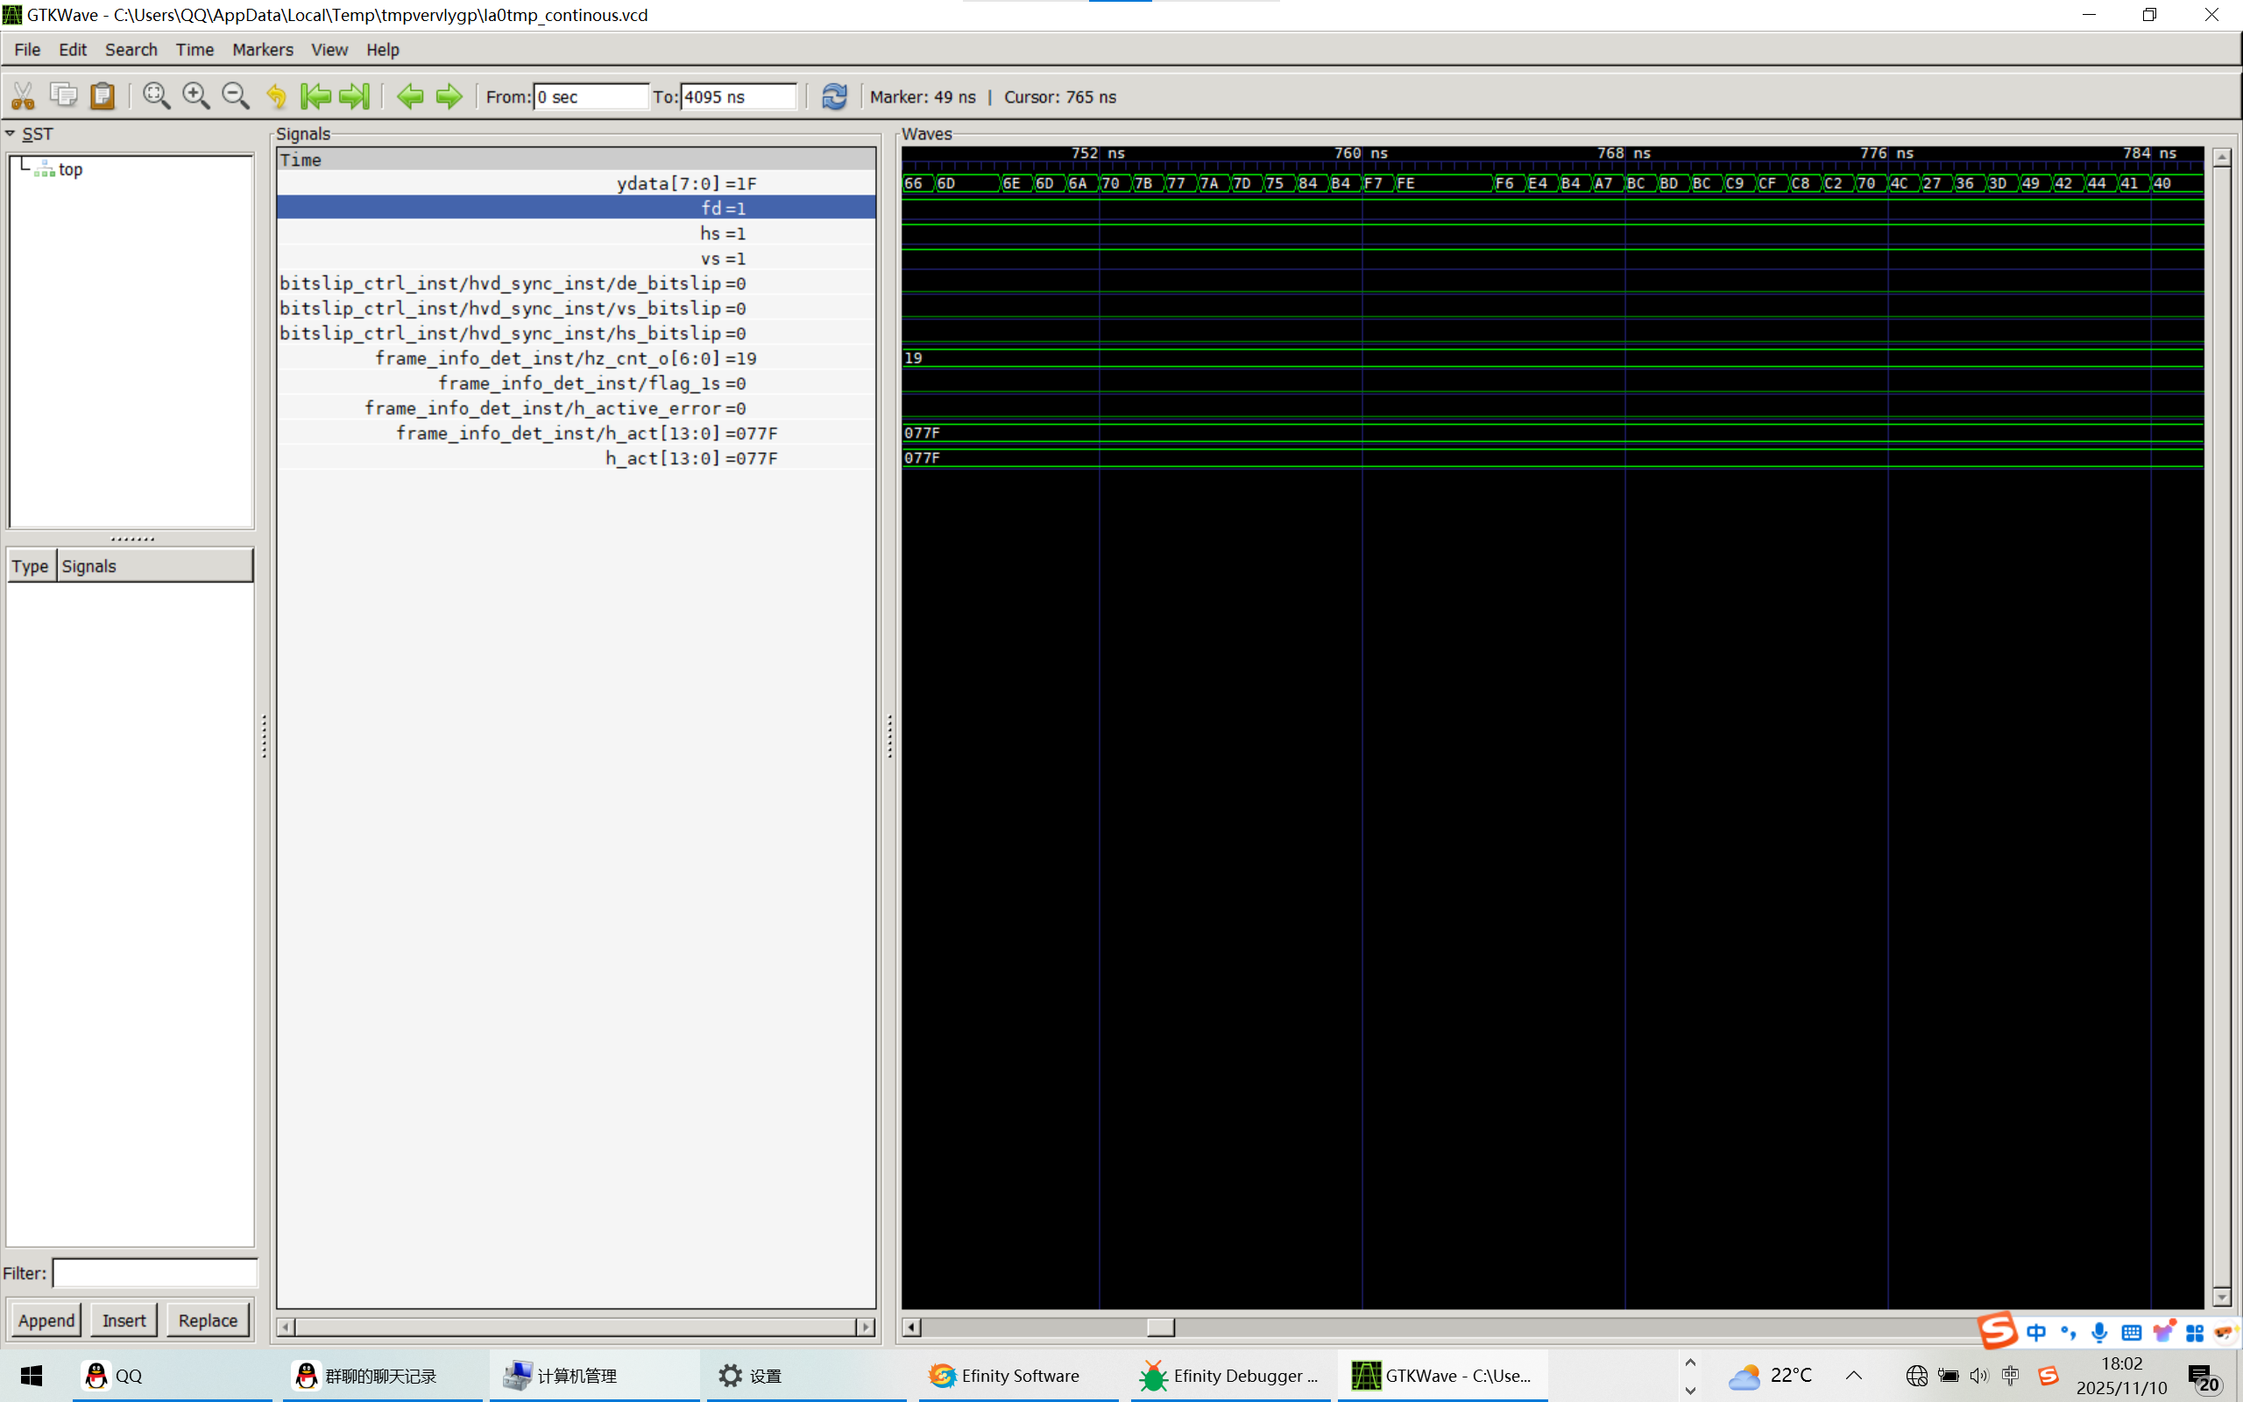This screenshot has width=2243, height=1402.
Task: Open the Markers menu
Action: 262,50
